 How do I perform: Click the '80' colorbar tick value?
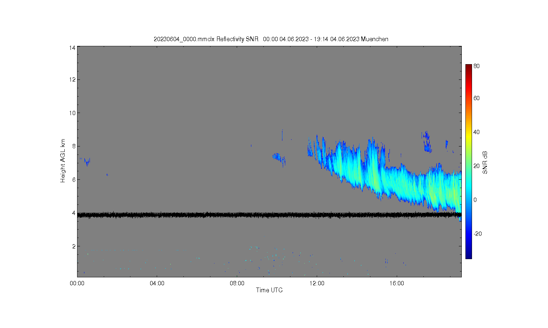pos(476,66)
